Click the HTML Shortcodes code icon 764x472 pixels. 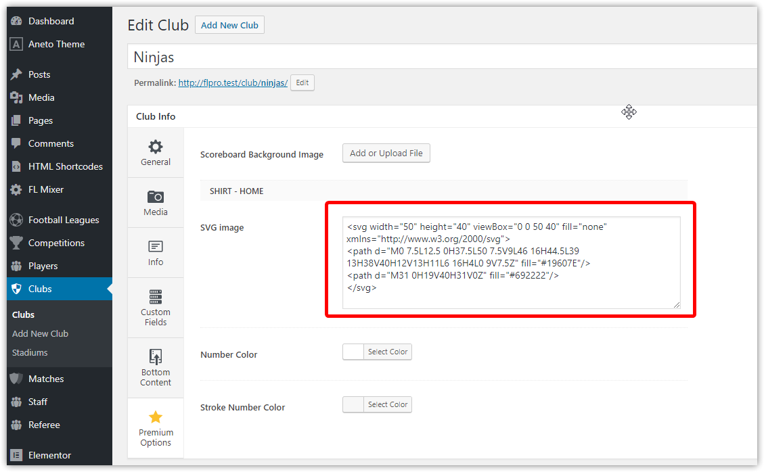pyautogui.click(x=16, y=166)
